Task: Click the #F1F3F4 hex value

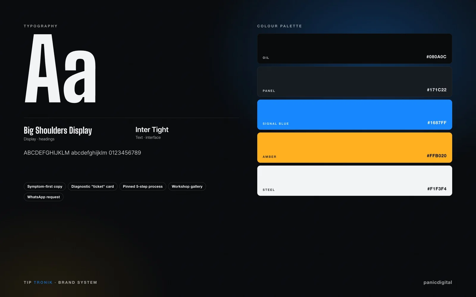Action: 437,189
